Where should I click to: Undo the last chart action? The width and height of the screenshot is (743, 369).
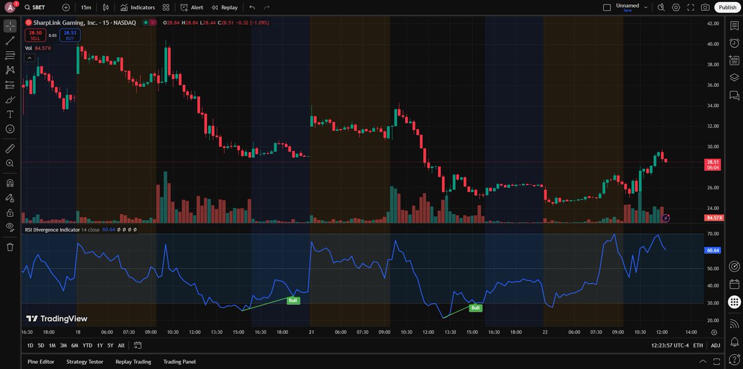[x=252, y=7]
